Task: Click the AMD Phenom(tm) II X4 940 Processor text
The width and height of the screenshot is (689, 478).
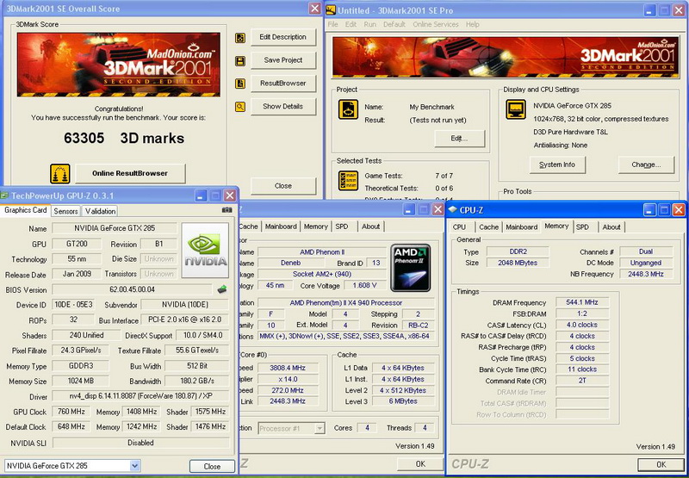Action: [346, 302]
